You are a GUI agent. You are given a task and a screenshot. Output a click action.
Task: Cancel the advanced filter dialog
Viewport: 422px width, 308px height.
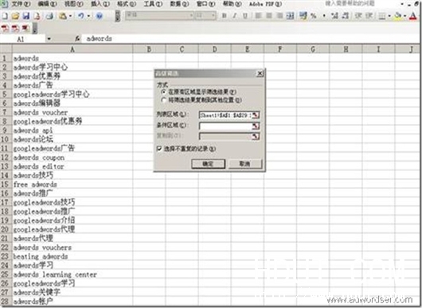(245, 164)
